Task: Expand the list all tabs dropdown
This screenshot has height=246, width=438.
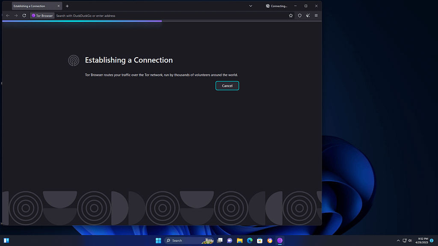Action: pos(251,6)
